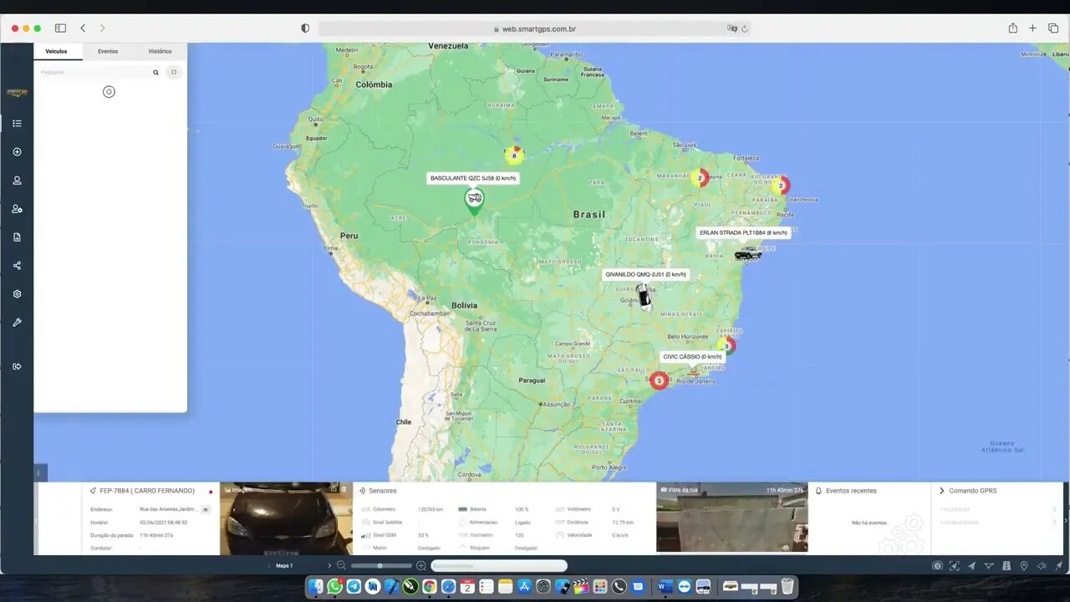The width and height of the screenshot is (1070, 602).
Task: Switch to the Histórico tab
Action: click(160, 51)
